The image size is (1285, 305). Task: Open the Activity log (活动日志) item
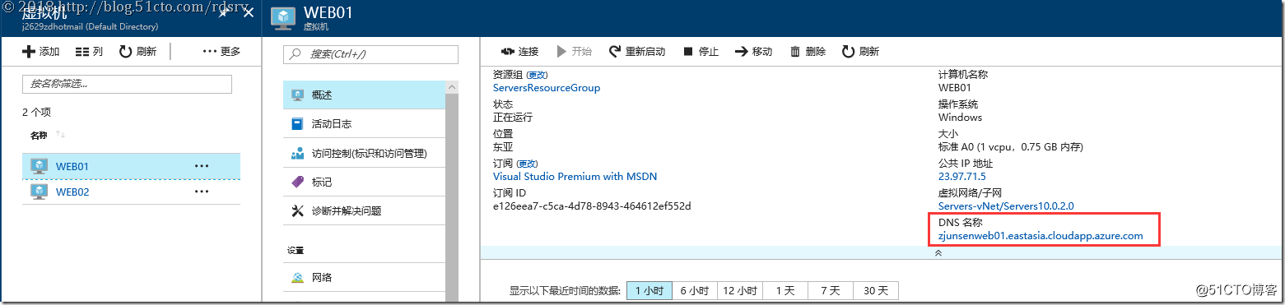[x=364, y=124]
